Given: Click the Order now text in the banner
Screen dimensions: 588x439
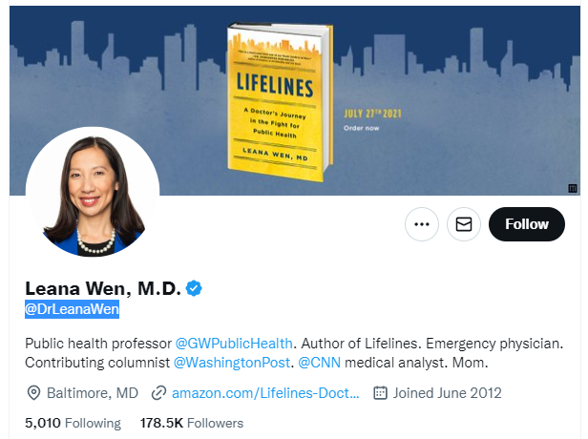Looking at the screenshot, I should pos(361,128).
